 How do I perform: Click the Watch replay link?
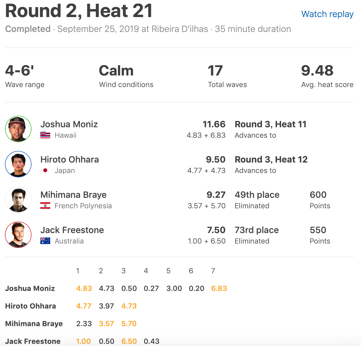point(327,14)
